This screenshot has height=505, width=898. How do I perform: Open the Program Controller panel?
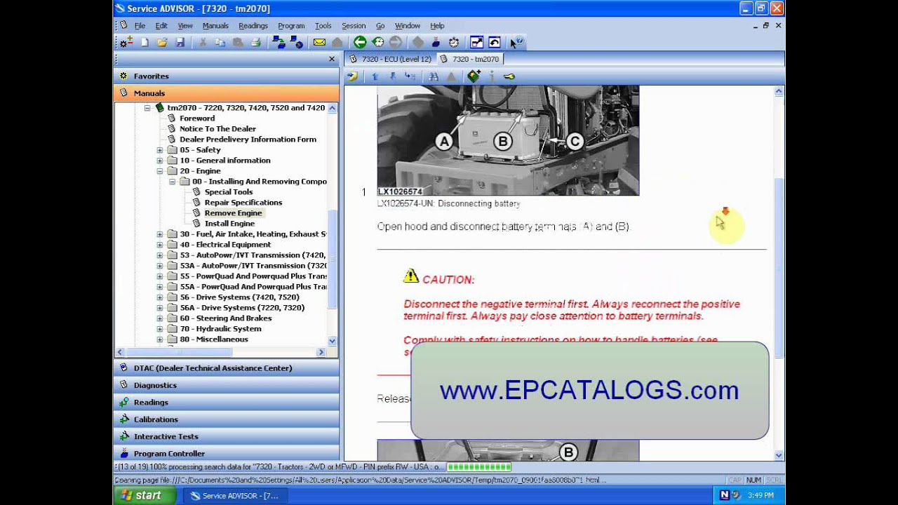pos(226,453)
